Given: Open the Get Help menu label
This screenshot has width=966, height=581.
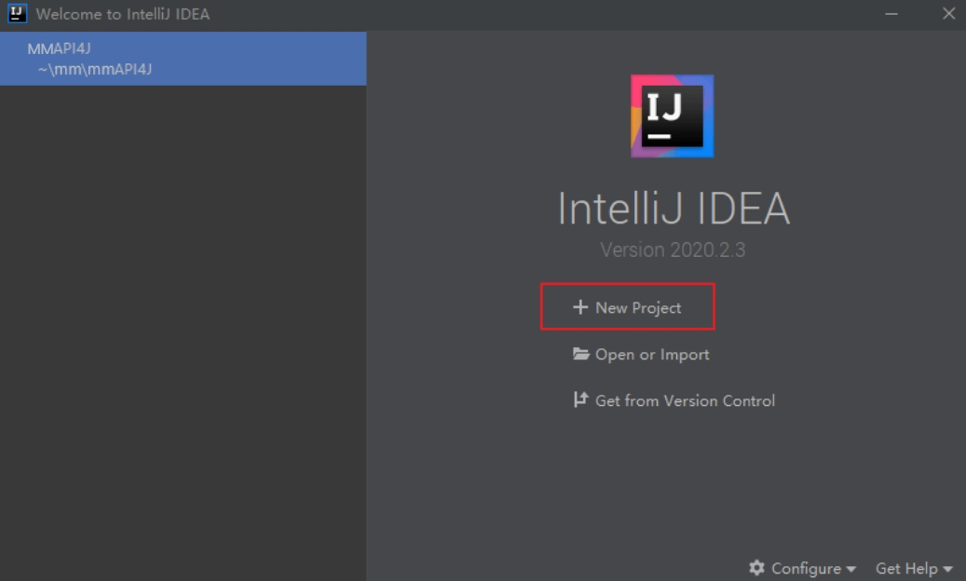Looking at the screenshot, I should pyautogui.click(x=905, y=568).
